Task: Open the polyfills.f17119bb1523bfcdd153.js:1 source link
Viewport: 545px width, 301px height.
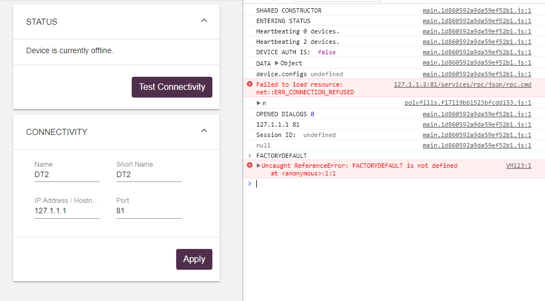Action: pos(468,103)
